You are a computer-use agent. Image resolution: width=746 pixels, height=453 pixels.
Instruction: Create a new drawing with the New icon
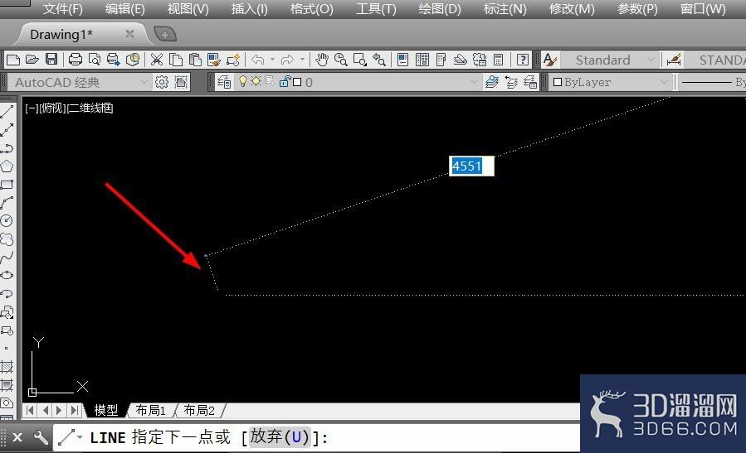pyautogui.click(x=13, y=60)
